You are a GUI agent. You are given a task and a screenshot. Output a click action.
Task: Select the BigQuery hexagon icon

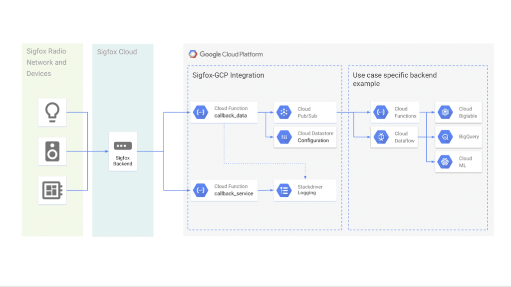(x=445, y=137)
